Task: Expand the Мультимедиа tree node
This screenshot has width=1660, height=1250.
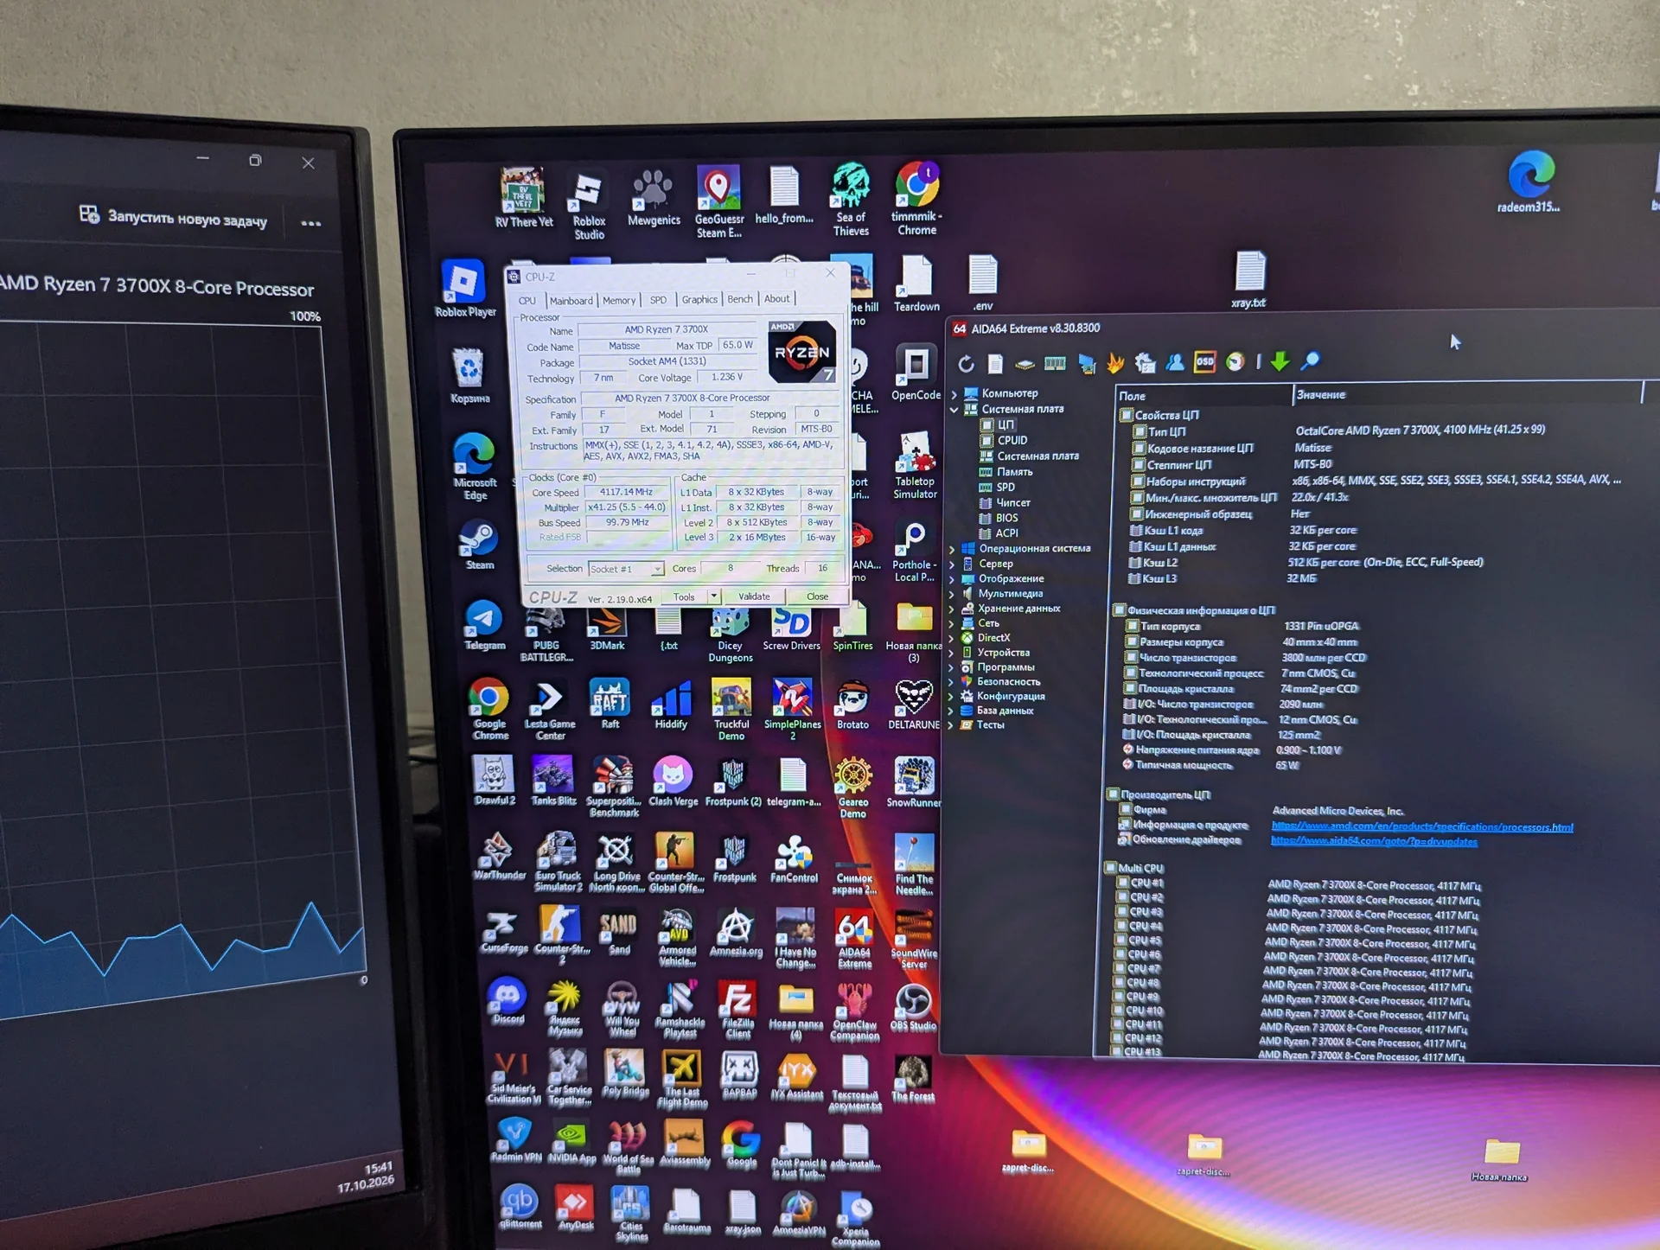Action: pyautogui.click(x=952, y=595)
